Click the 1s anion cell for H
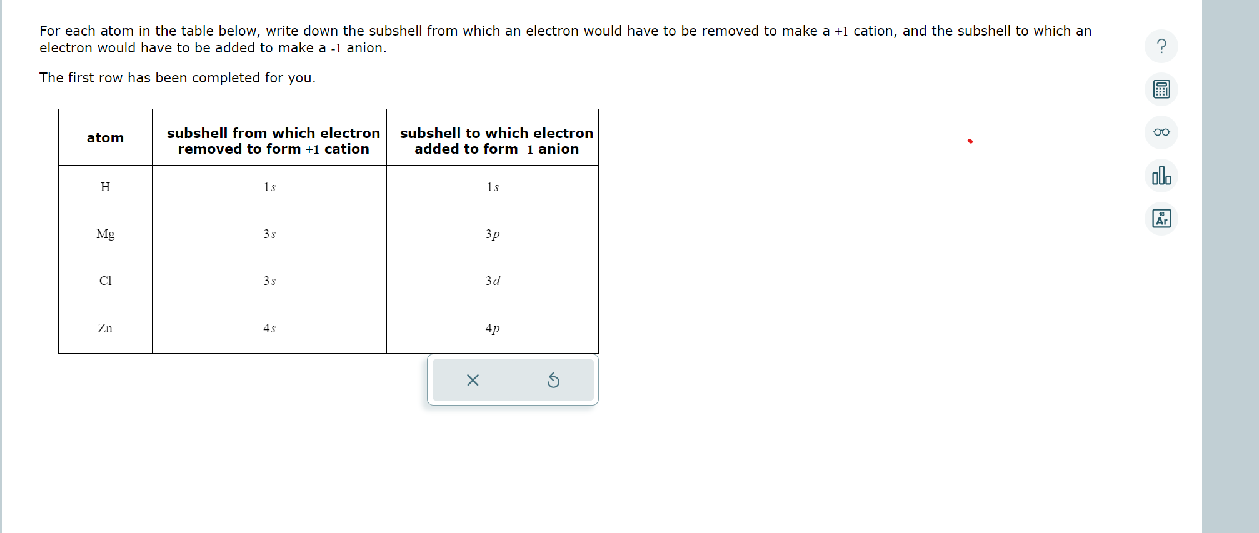The width and height of the screenshot is (1259, 533). pyautogui.click(x=493, y=188)
